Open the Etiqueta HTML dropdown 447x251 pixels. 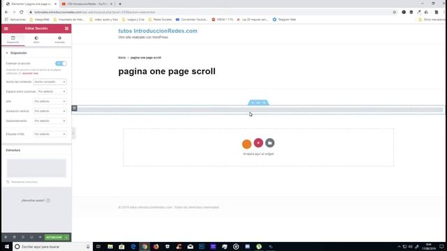point(50,134)
